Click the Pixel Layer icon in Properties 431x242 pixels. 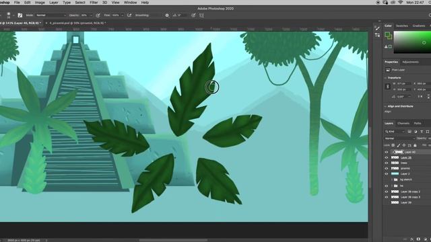388,70
